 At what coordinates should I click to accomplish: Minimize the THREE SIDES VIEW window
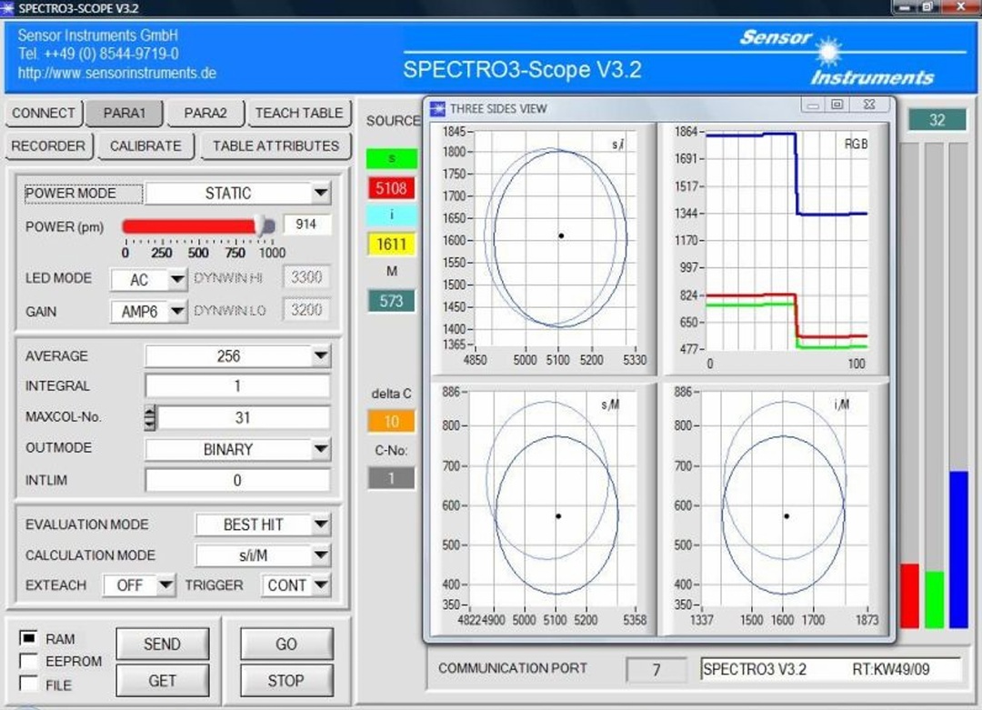(813, 105)
